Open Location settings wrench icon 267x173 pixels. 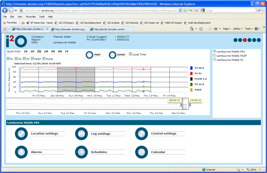[x=21, y=133]
